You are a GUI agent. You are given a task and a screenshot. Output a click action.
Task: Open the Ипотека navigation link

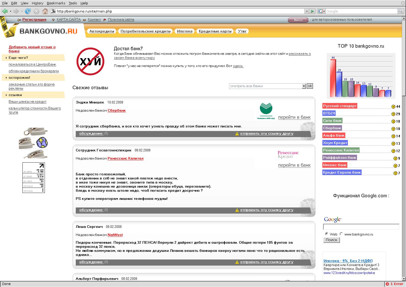coord(185,31)
